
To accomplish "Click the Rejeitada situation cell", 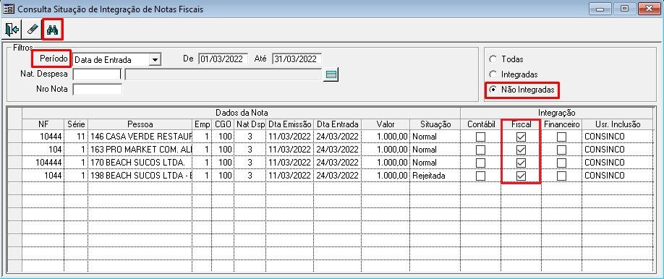I will click(435, 176).
